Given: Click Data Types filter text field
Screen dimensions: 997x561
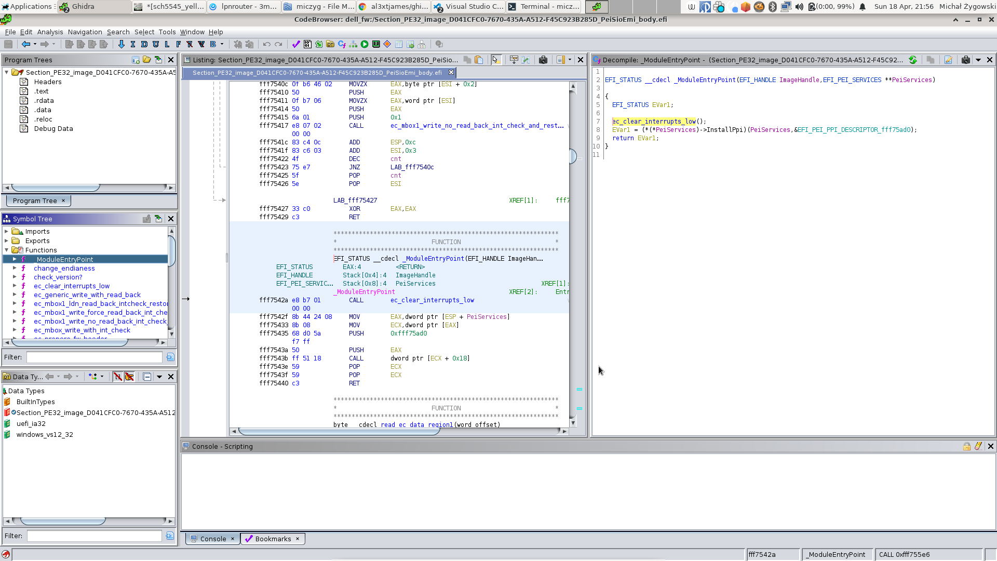Looking at the screenshot, I should [x=95, y=536].
